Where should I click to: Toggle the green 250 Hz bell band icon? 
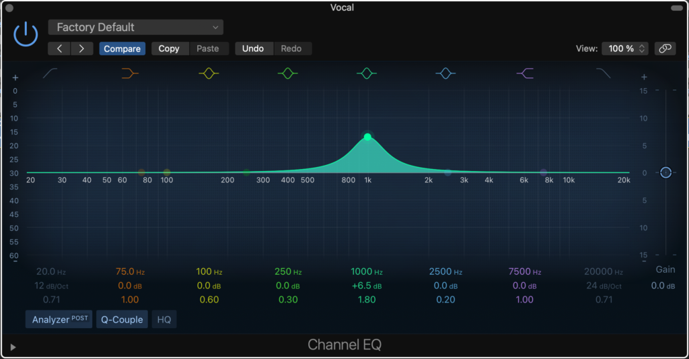pos(288,73)
